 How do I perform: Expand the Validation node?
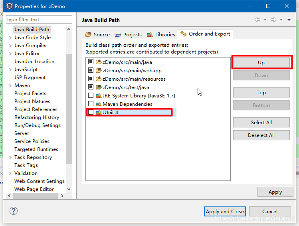coord(10,173)
